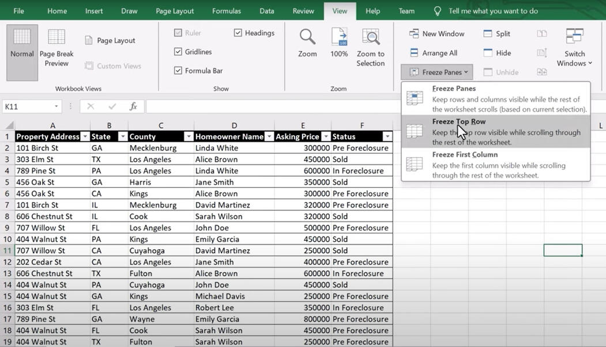Set zoom to 100% icon
This screenshot has height=347, width=606.
(x=339, y=37)
